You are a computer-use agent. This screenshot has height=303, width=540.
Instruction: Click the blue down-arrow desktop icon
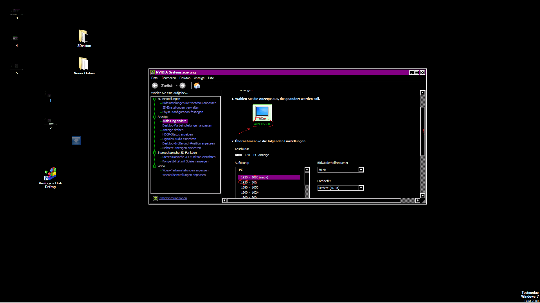[76, 141]
